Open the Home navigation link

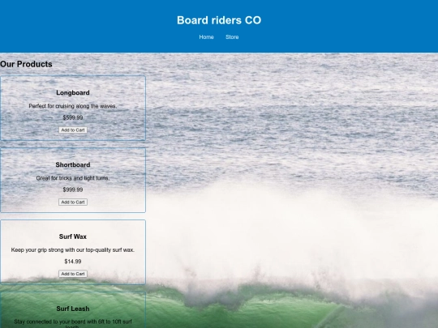[x=206, y=37]
